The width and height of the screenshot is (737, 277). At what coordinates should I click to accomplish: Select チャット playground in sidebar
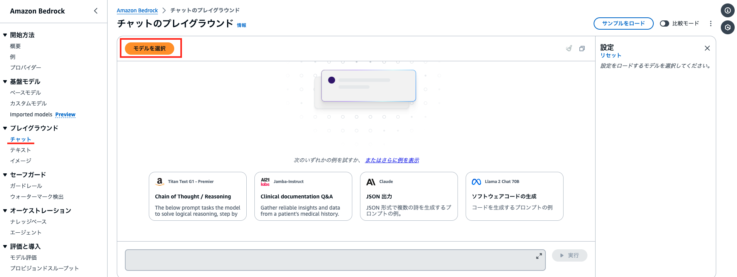pyautogui.click(x=20, y=139)
